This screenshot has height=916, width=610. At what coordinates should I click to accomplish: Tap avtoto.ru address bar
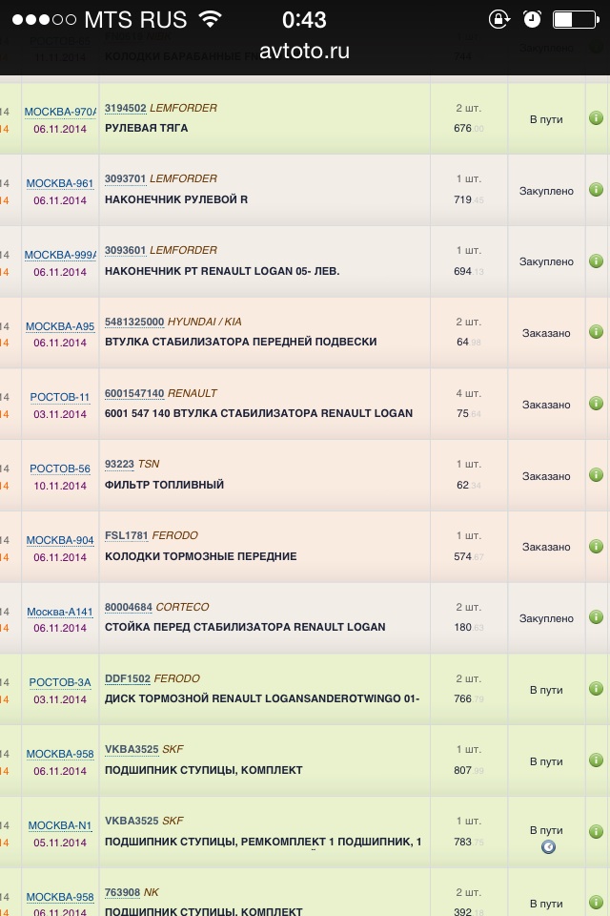pyautogui.click(x=305, y=52)
